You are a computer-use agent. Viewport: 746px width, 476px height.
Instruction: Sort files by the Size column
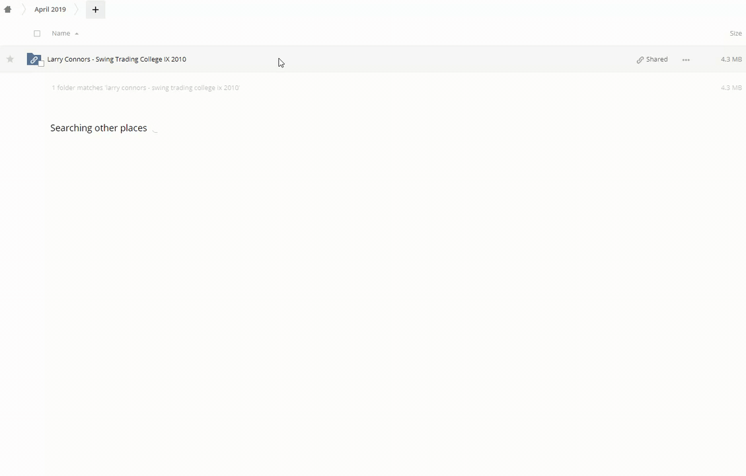[735, 33]
